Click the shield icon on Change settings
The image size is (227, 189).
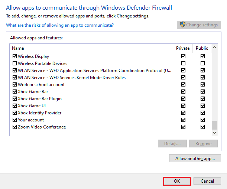click(182, 25)
